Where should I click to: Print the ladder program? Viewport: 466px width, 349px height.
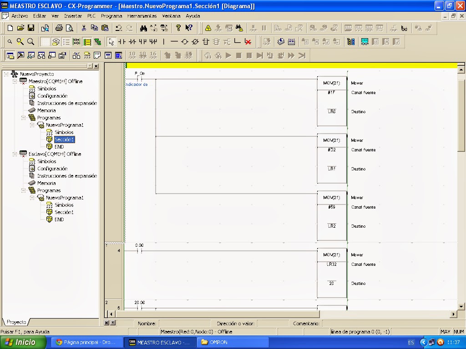[x=59, y=28]
